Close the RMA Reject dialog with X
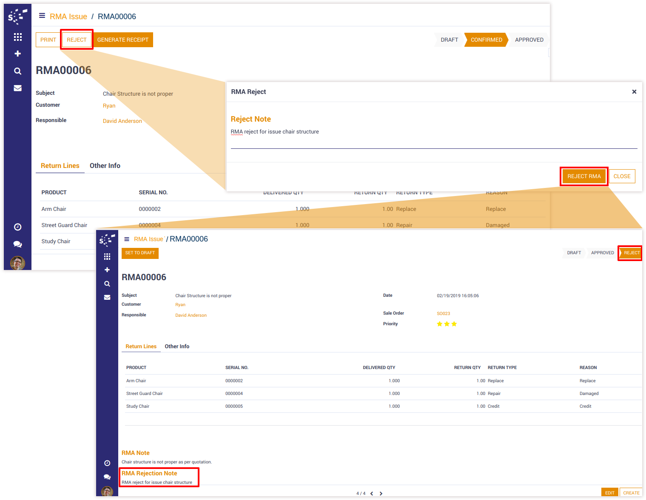Viewport: 646px width, 500px height. [634, 92]
